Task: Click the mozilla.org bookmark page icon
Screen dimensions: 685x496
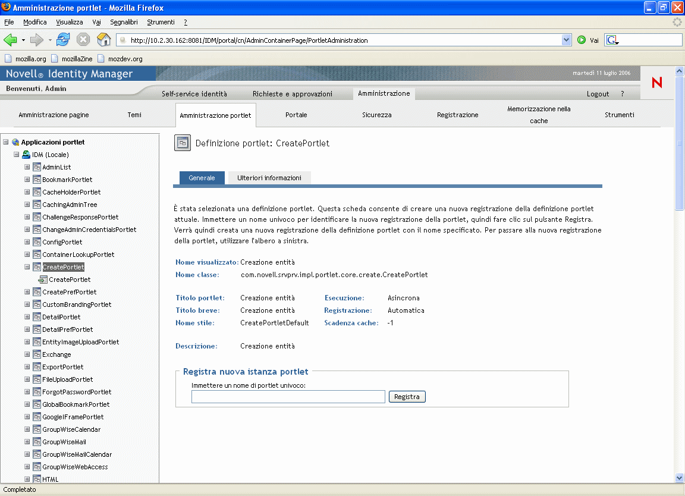Action: tap(8, 58)
